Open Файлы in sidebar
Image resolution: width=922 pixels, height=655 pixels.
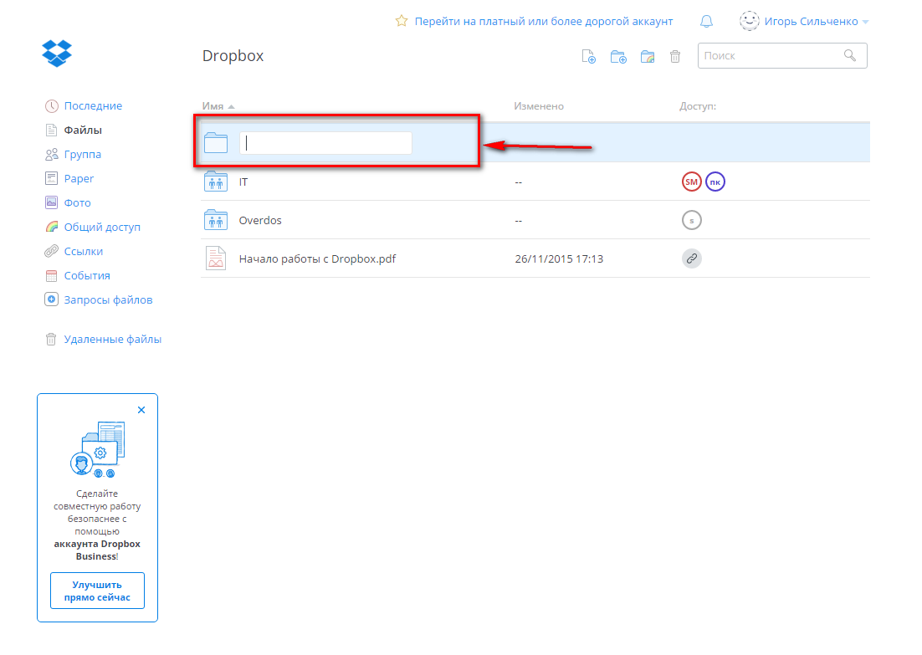click(83, 130)
